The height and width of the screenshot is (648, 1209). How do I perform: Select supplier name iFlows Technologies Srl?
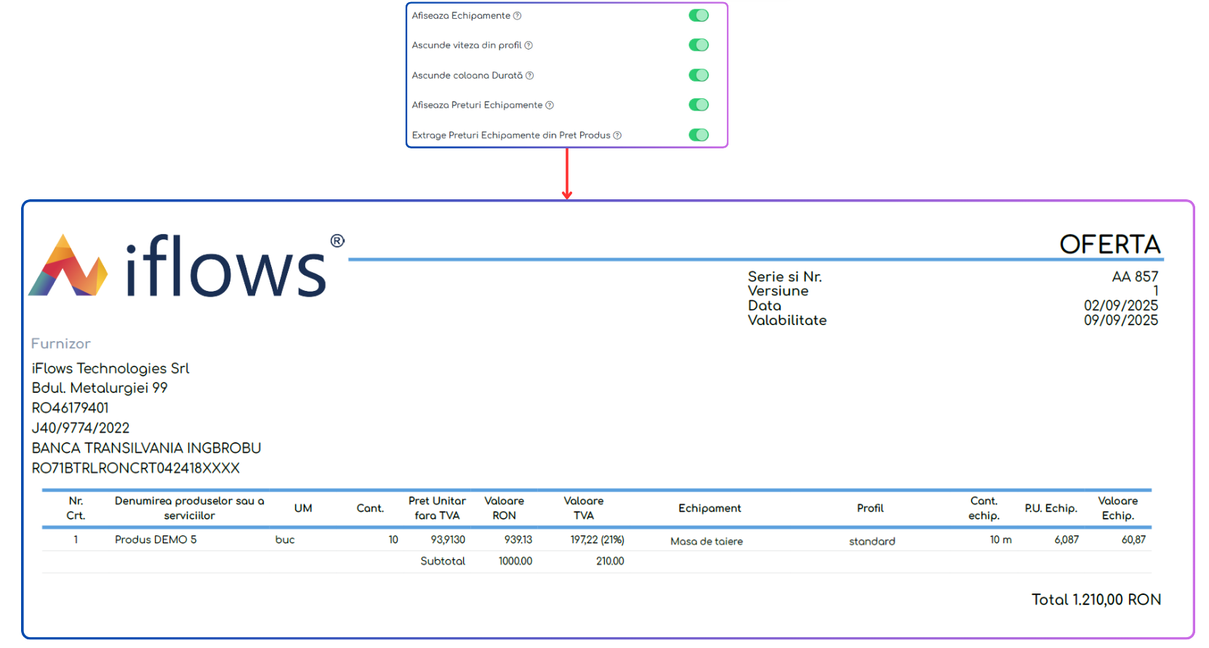pyautogui.click(x=111, y=369)
